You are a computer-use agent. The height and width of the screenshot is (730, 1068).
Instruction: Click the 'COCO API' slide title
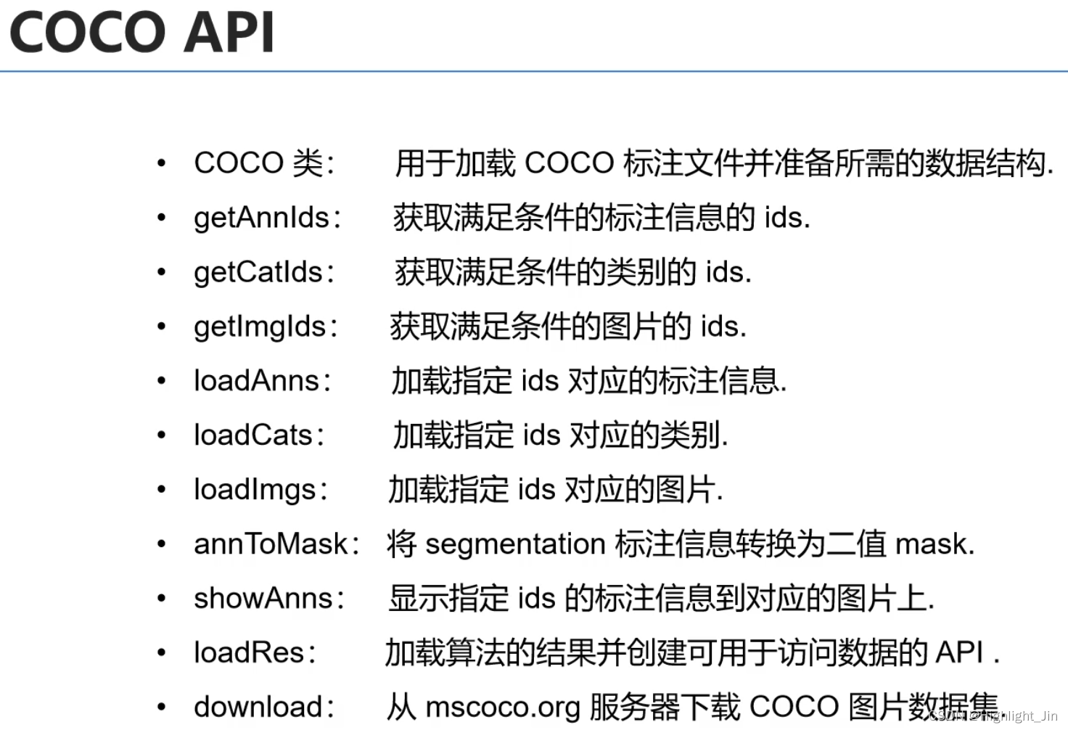tap(142, 33)
